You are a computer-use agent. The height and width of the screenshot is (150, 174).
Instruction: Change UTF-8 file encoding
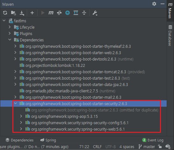click(111, 147)
